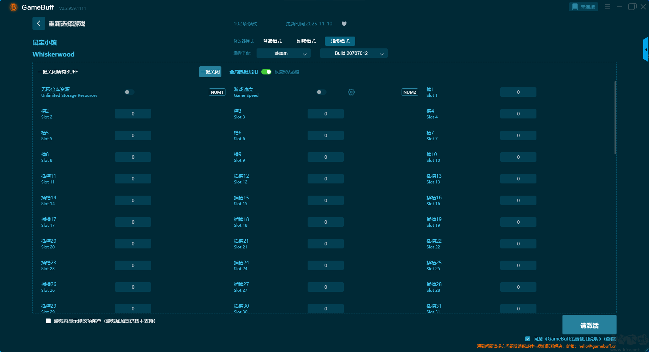Enable Unlimited Storage Resources toggle
This screenshot has width=649, height=352.
pyautogui.click(x=129, y=92)
